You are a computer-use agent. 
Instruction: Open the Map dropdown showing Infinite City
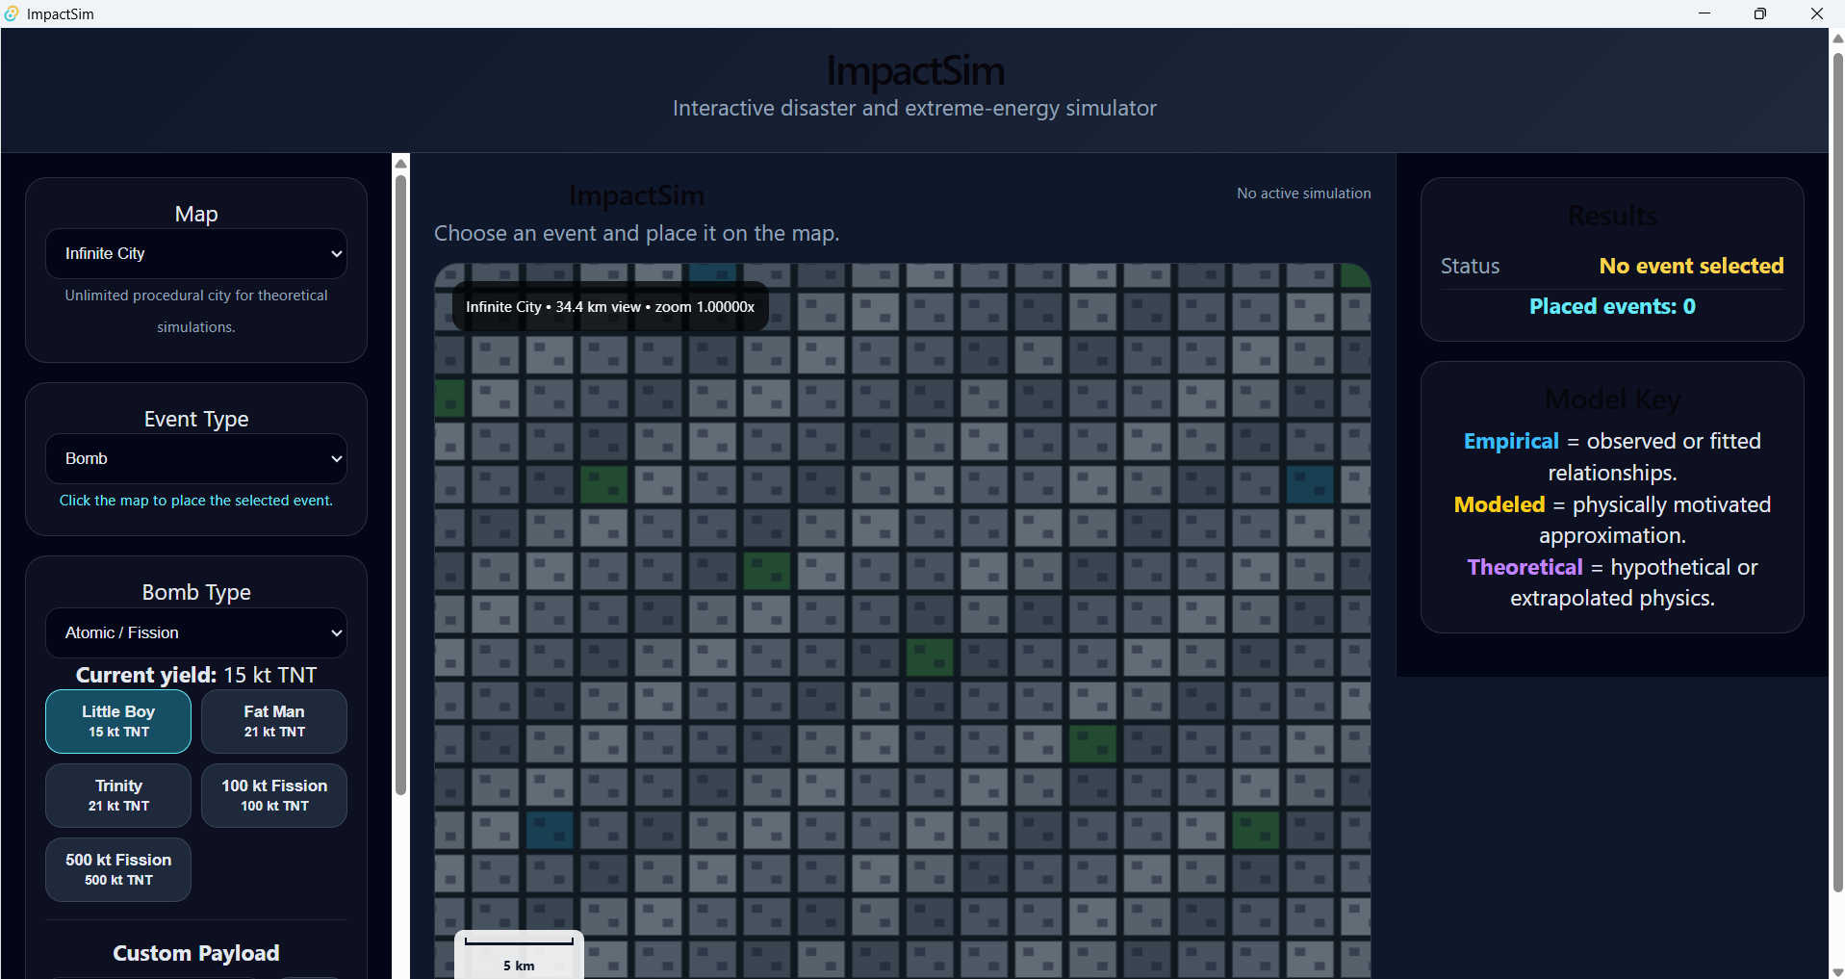(x=196, y=254)
